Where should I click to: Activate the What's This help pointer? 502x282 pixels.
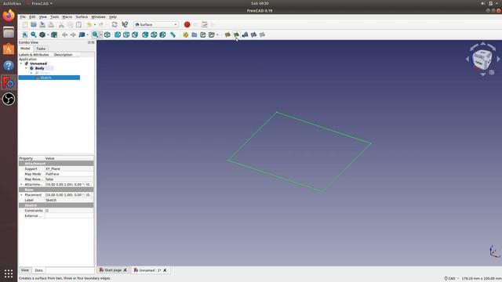click(x=125, y=24)
